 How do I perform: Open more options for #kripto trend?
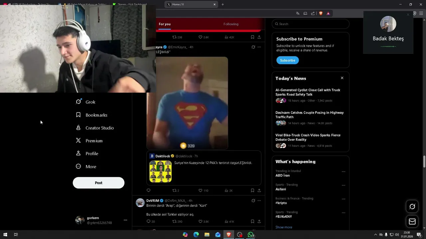click(x=343, y=199)
